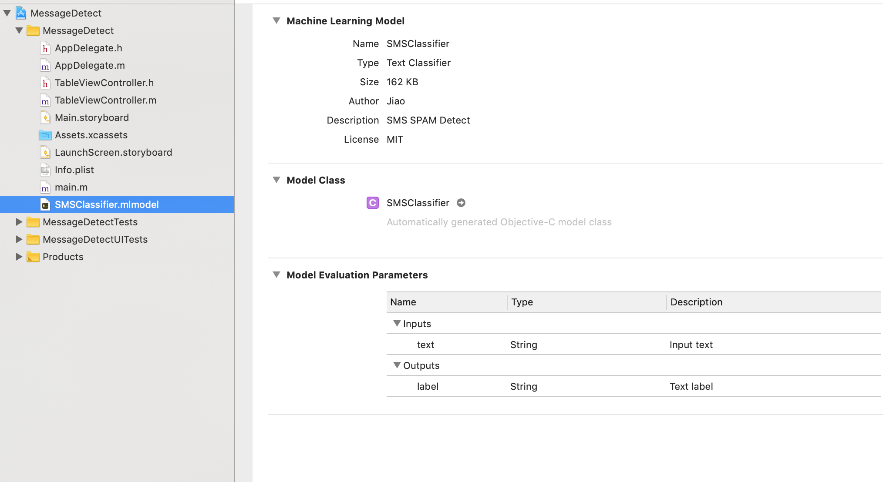Open Main.storyboard in the navigator
Viewport: 883px width, 482px height.
(92, 117)
